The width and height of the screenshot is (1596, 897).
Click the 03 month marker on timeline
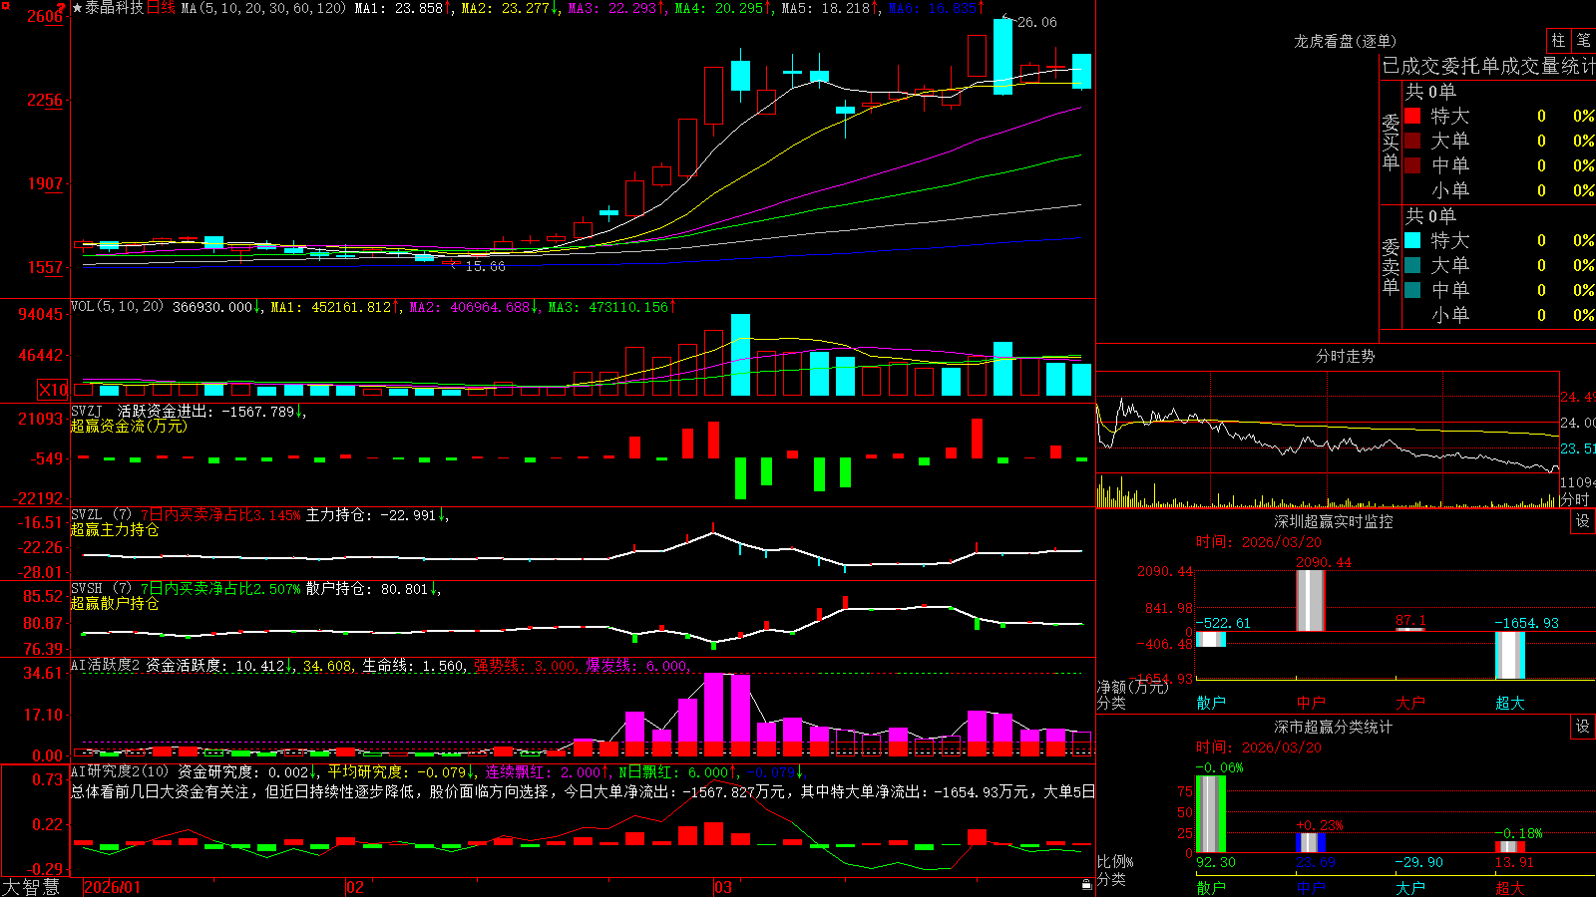(723, 887)
